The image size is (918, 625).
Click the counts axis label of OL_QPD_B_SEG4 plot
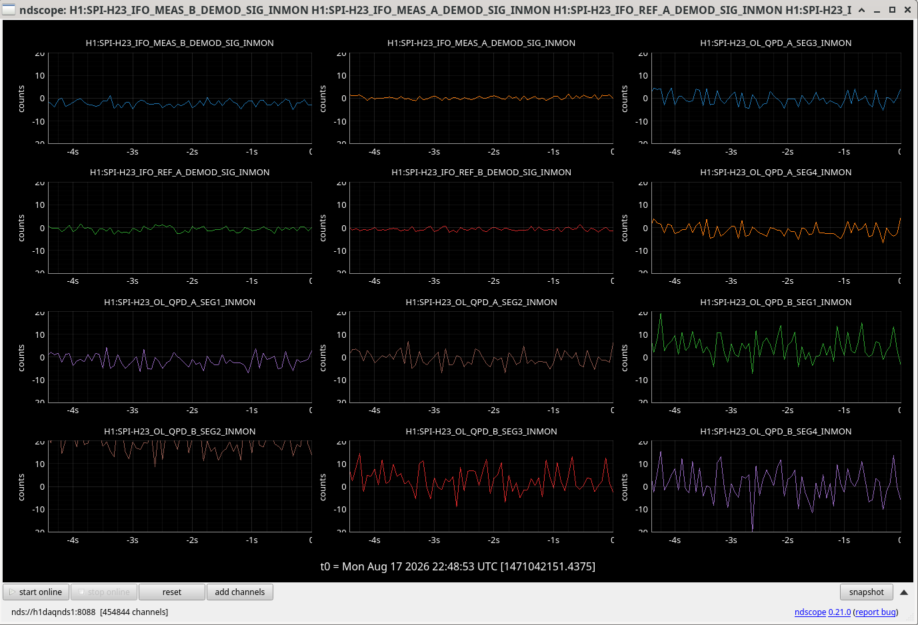coord(624,487)
